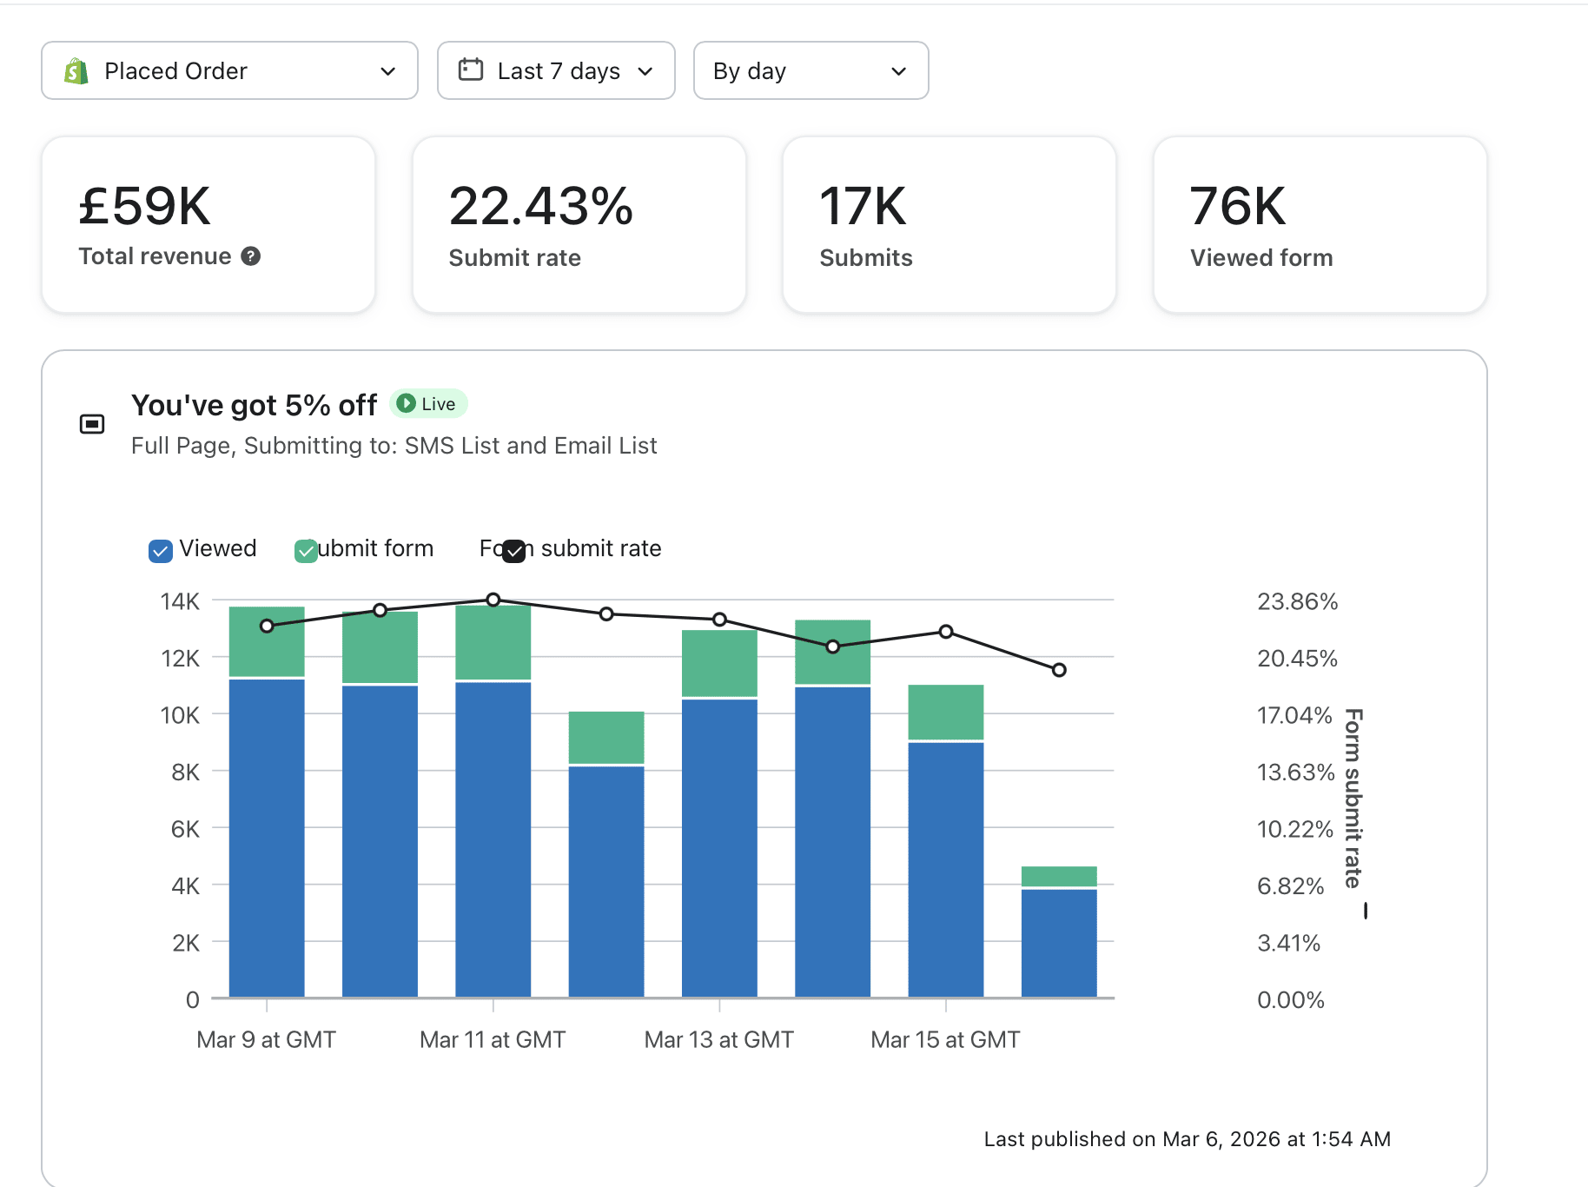1588x1187 pixels.
Task: Click the blue Viewed bar for Mar 11
Action: click(493, 839)
